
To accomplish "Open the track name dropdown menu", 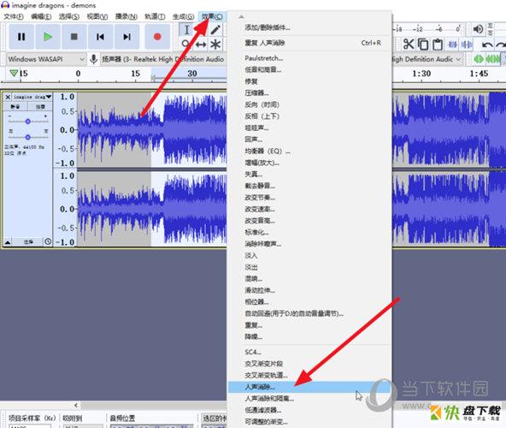I will [x=32, y=97].
